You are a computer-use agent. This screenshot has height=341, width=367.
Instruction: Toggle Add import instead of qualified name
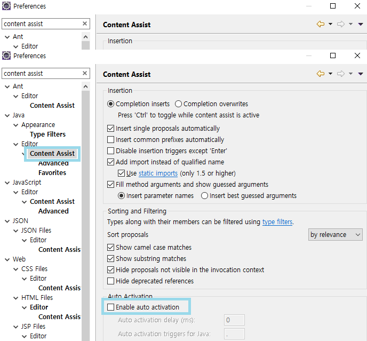coord(110,162)
